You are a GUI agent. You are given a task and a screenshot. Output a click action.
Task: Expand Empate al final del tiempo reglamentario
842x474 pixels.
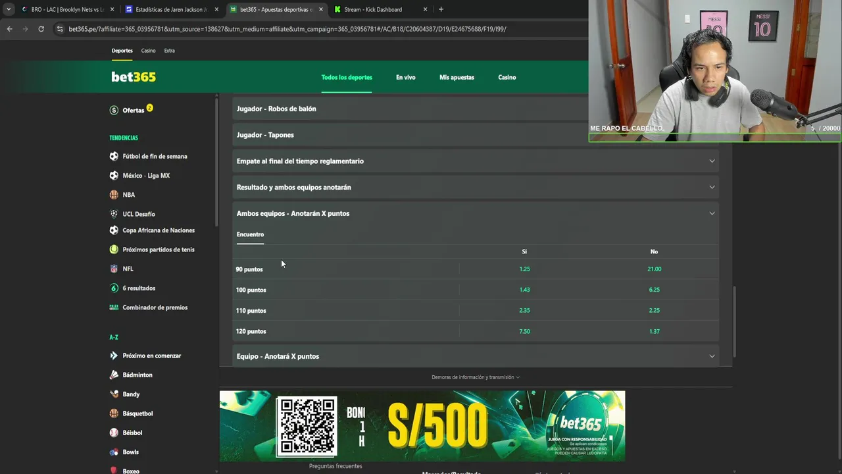pyautogui.click(x=476, y=161)
